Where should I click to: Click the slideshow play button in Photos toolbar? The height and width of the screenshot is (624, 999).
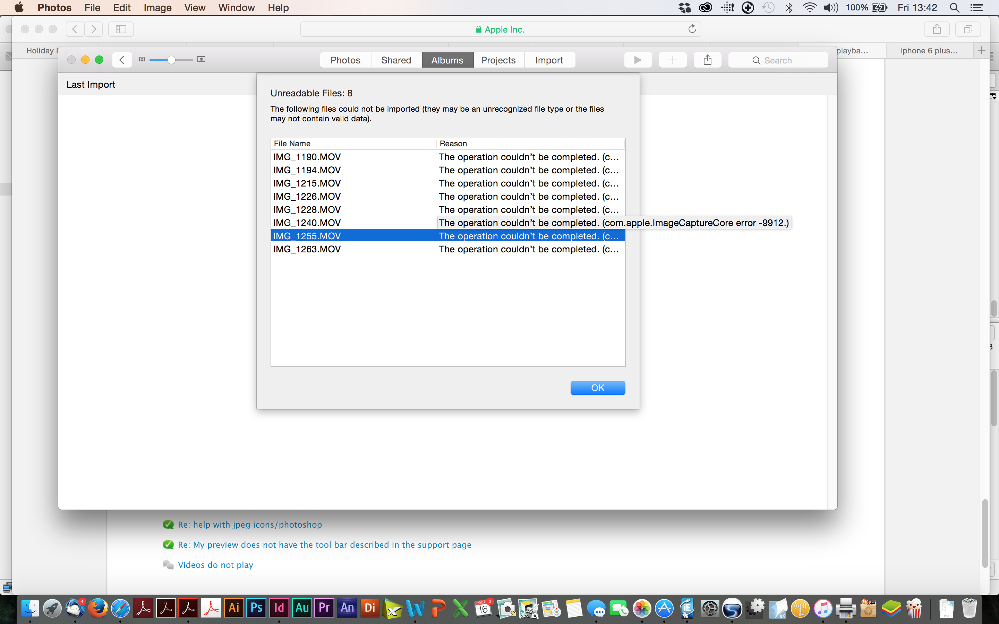[x=638, y=60]
